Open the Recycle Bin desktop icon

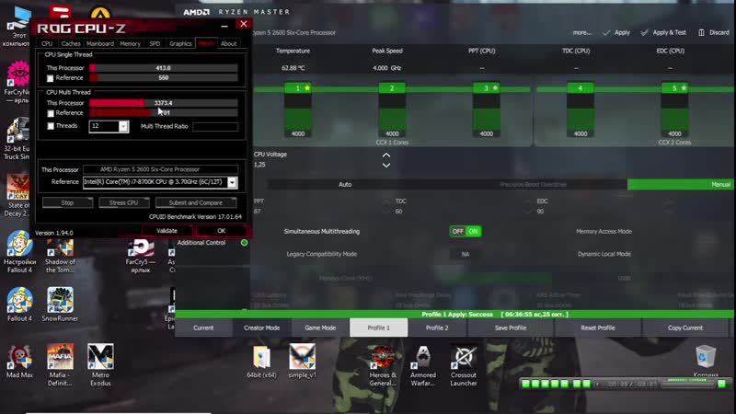[705, 361]
